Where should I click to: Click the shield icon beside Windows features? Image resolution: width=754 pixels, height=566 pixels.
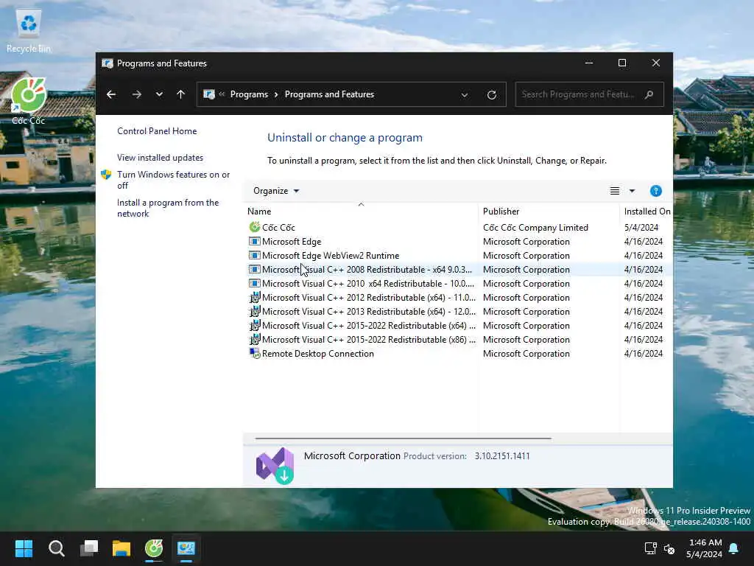106,175
